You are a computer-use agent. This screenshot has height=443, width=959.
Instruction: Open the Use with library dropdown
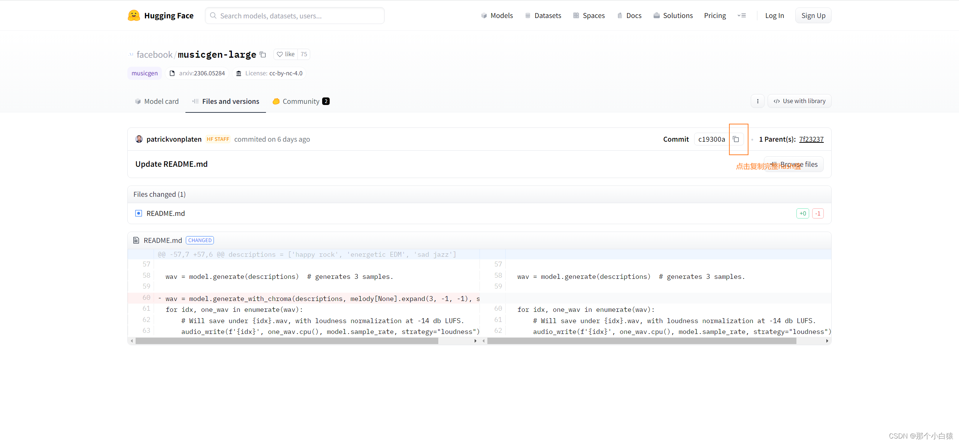[x=799, y=101]
